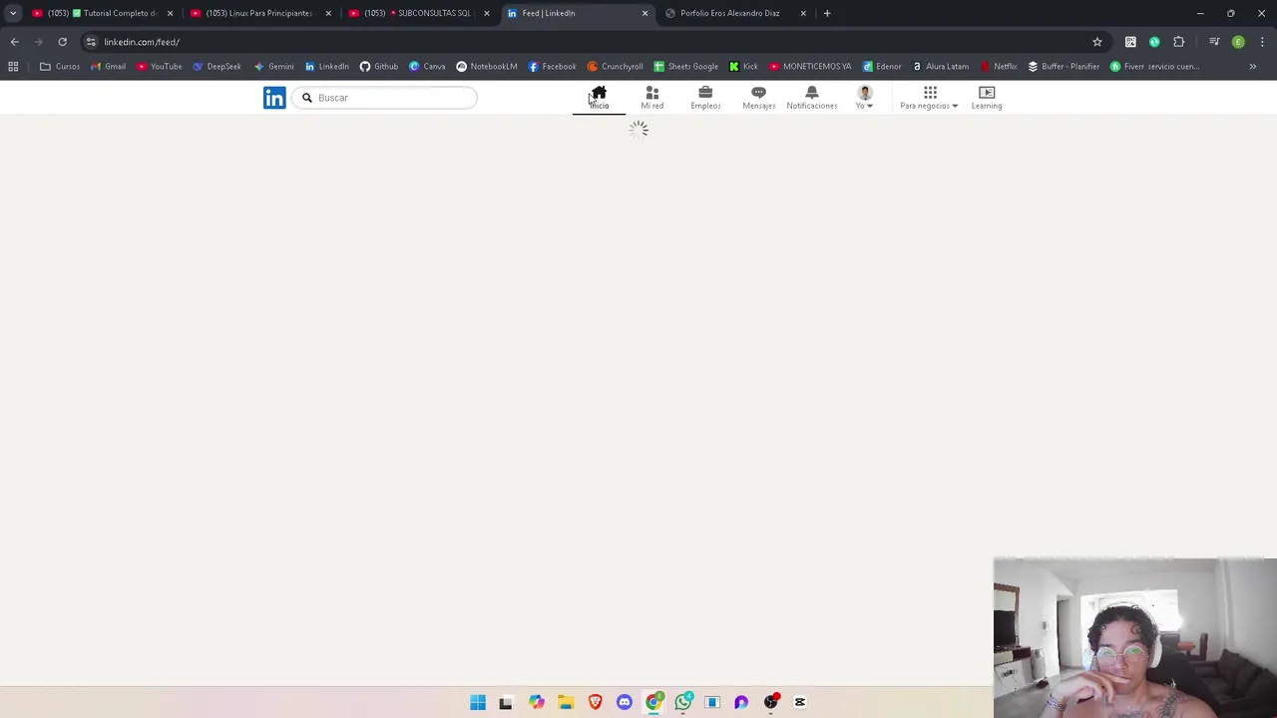Image resolution: width=1277 pixels, height=718 pixels.
Task: Open the NotebookLM bookmark
Action: coord(487,67)
